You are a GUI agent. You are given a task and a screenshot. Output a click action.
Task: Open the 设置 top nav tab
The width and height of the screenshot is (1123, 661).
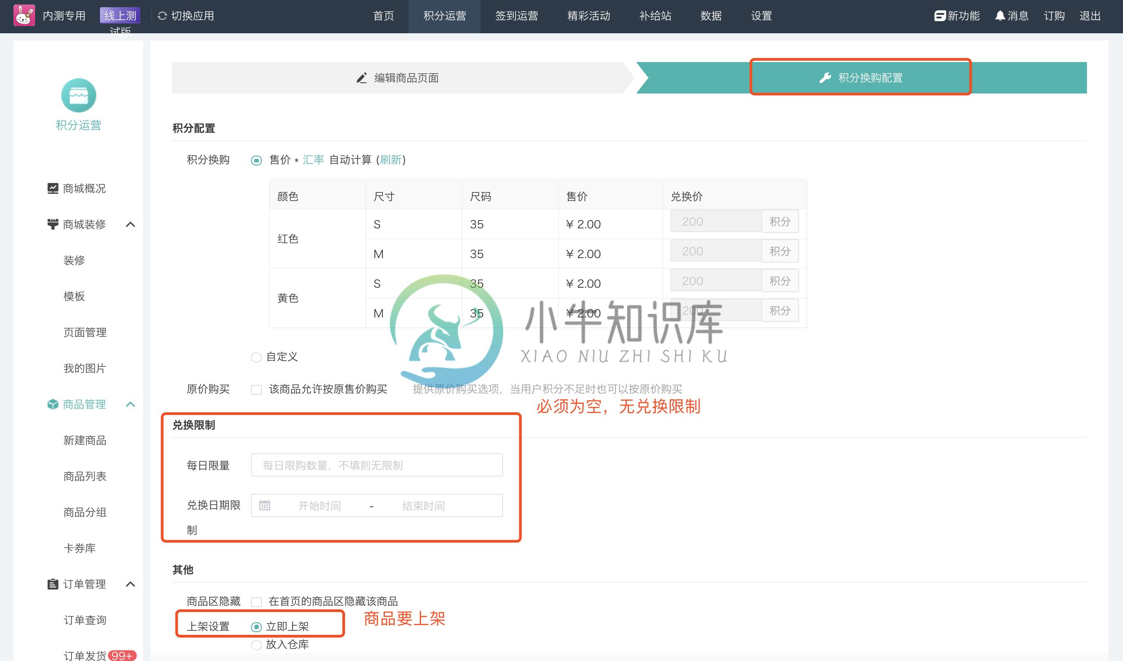point(761,16)
